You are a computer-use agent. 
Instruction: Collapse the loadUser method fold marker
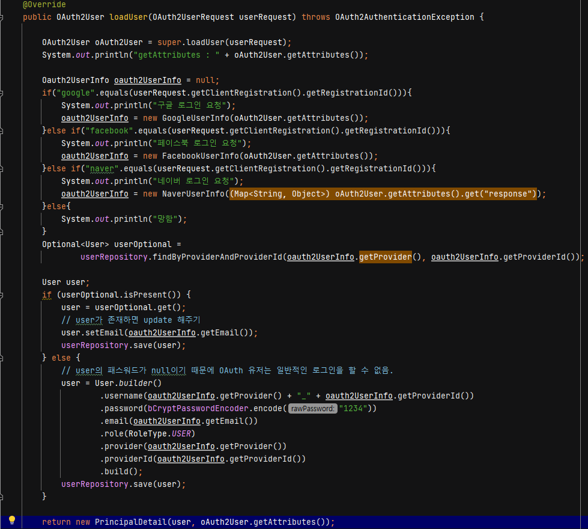(1, 17)
